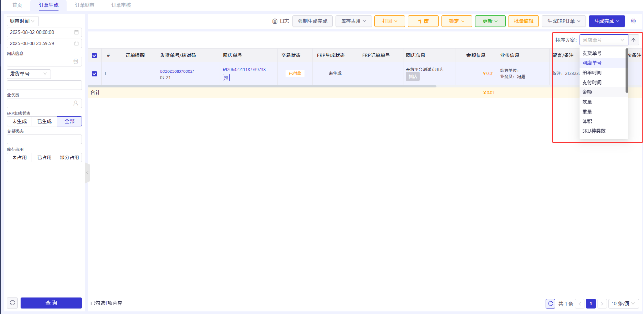Image resolution: width=643 pixels, height=314 pixels.
Task: Click the shop picker icon in 网店信息
Action: [x=75, y=62]
